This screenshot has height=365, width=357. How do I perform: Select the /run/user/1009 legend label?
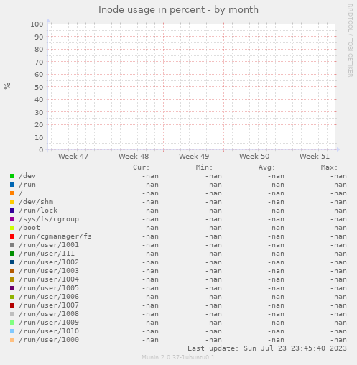(49, 323)
